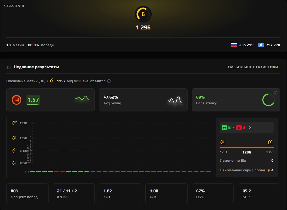Click the 67% HS% stat card
Viewport: 287px width, 210px height.
(213, 194)
